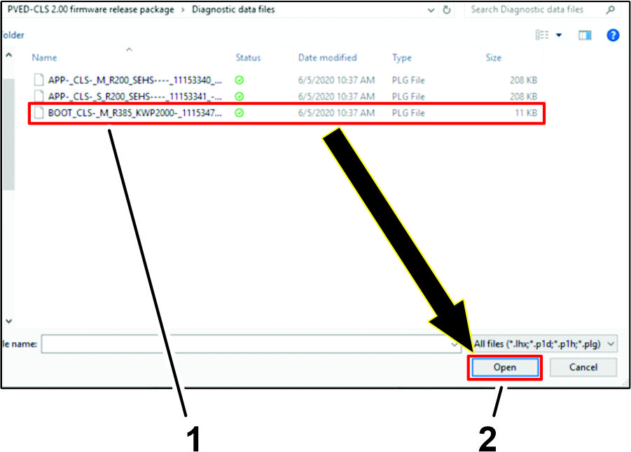The width and height of the screenshot is (631, 452).
Task: Click the Open button
Action: (x=504, y=367)
